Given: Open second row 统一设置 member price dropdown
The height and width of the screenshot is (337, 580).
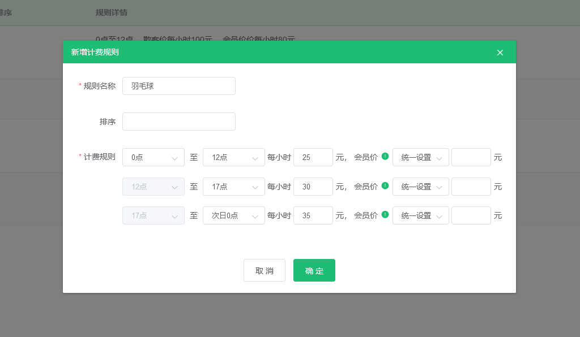Looking at the screenshot, I should [421, 187].
